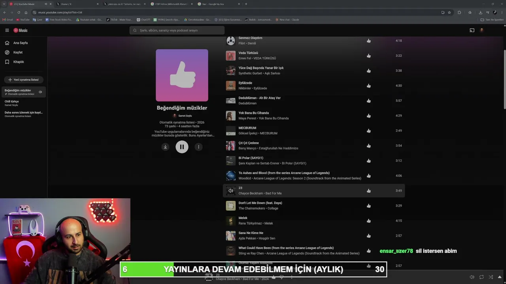The height and width of the screenshot is (284, 506).
Task: Unlike the song Veda Türküsü
Action: 369,56
